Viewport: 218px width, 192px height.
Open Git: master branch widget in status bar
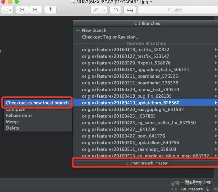(192, 189)
